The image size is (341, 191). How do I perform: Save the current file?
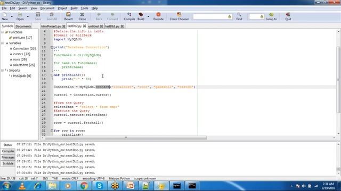38,16
